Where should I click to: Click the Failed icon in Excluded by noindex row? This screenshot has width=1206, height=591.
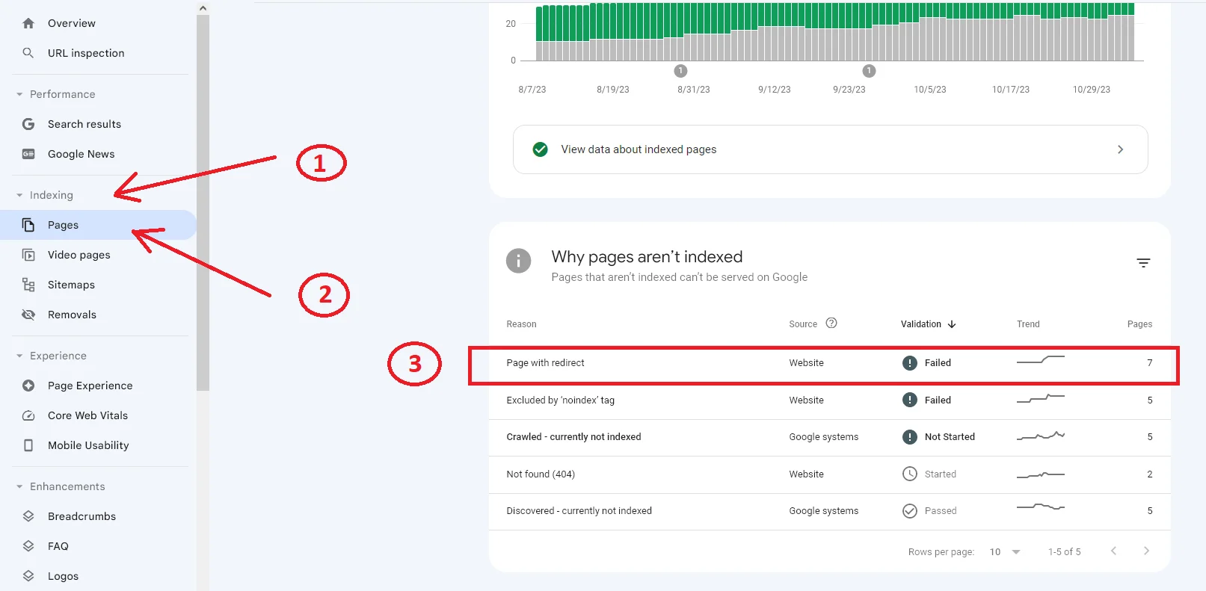(x=910, y=400)
